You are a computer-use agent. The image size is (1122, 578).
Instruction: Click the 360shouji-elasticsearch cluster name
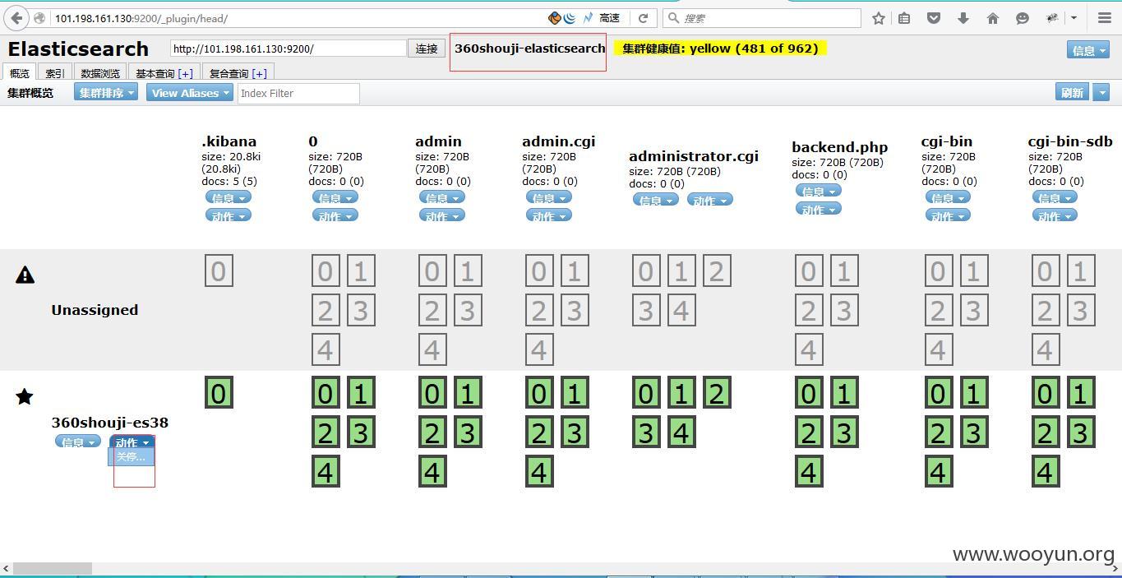[529, 49]
